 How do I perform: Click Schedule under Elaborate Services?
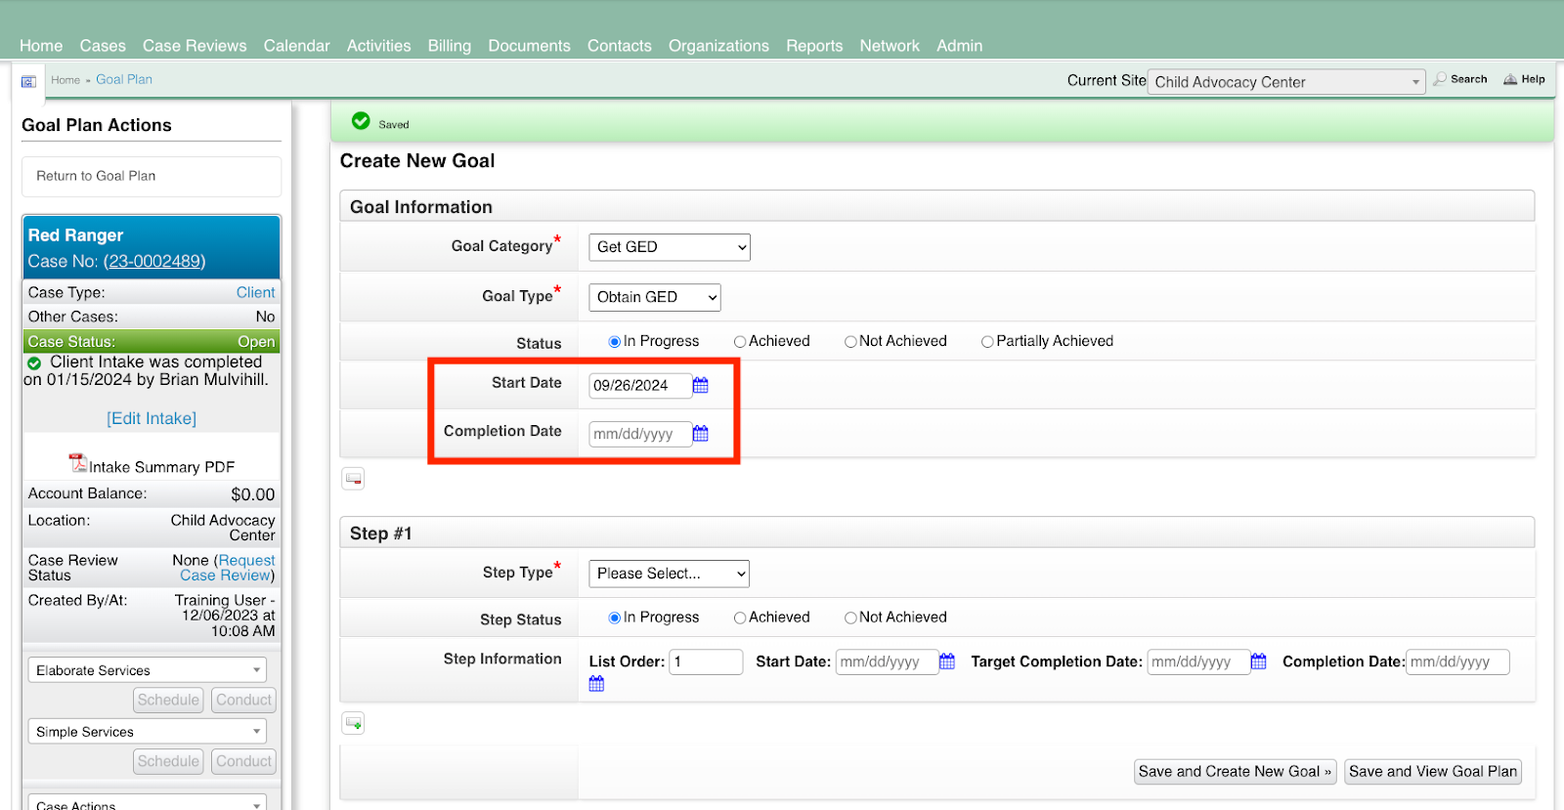point(168,700)
